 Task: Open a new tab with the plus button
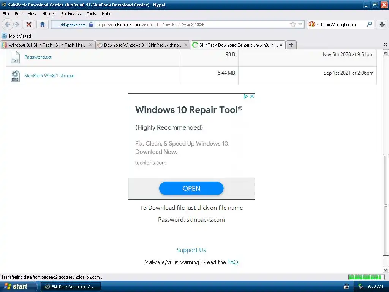pyautogui.click(x=291, y=45)
